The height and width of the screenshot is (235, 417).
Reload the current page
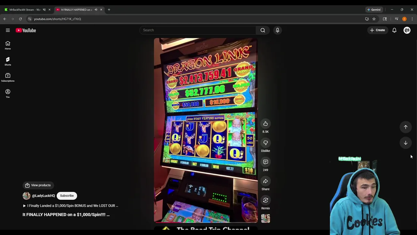20,19
